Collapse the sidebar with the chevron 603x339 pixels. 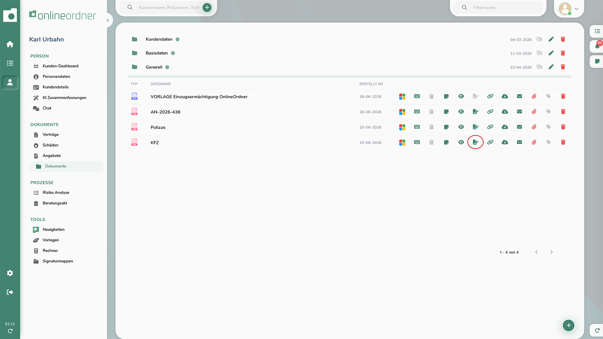pos(108,20)
